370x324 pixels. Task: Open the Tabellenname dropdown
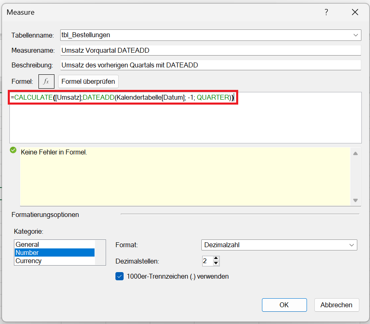pyautogui.click(x=355, y=35)
